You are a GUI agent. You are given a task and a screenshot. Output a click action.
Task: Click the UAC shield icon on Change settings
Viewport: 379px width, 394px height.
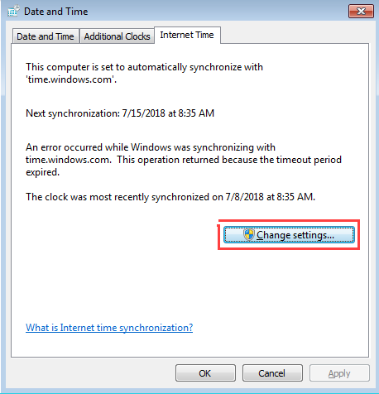click(x=248, y=235)
